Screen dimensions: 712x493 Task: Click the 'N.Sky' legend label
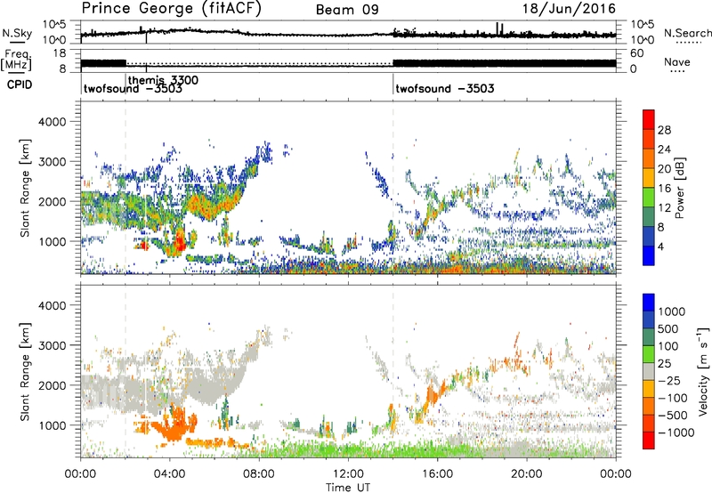(x=17, y=33)
